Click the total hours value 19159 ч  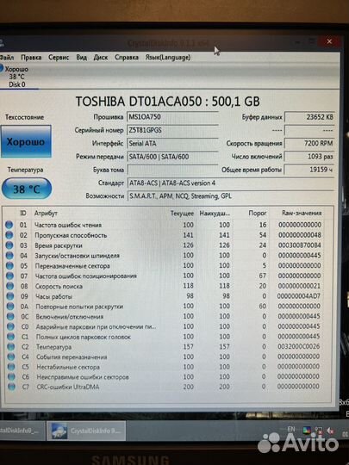coord(309,170)
